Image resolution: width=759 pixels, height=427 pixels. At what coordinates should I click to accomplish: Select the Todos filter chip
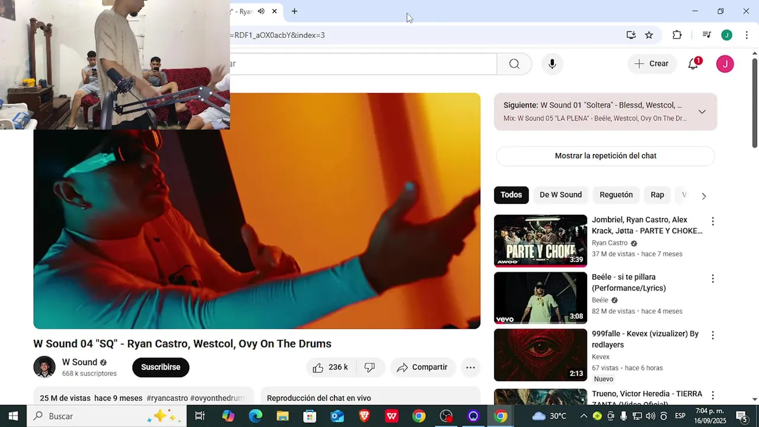pyautogui.click(x=511, y=195)
